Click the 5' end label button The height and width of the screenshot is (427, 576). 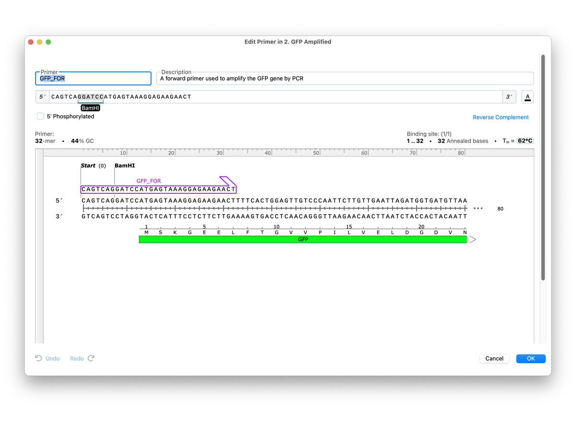(42, 97)
